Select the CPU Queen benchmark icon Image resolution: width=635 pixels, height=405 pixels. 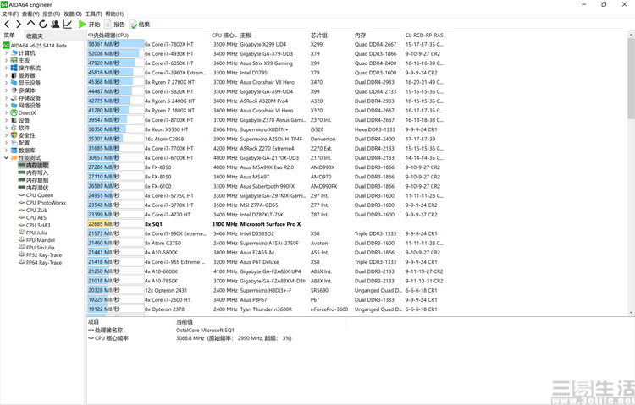(x=22, y=195)
